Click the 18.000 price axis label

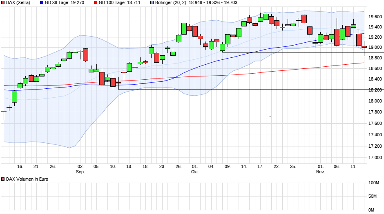[x=375, y=101]
